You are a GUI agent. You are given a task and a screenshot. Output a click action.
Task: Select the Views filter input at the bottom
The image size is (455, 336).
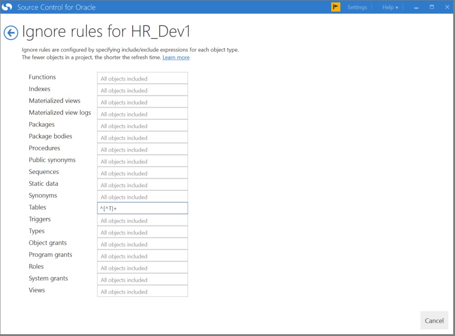(x=142, y=291)
